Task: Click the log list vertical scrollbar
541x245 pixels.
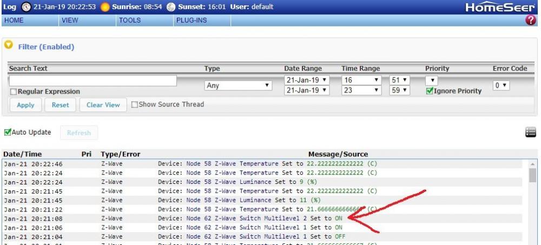Action: pyautogui.click(x=532, y=200)
